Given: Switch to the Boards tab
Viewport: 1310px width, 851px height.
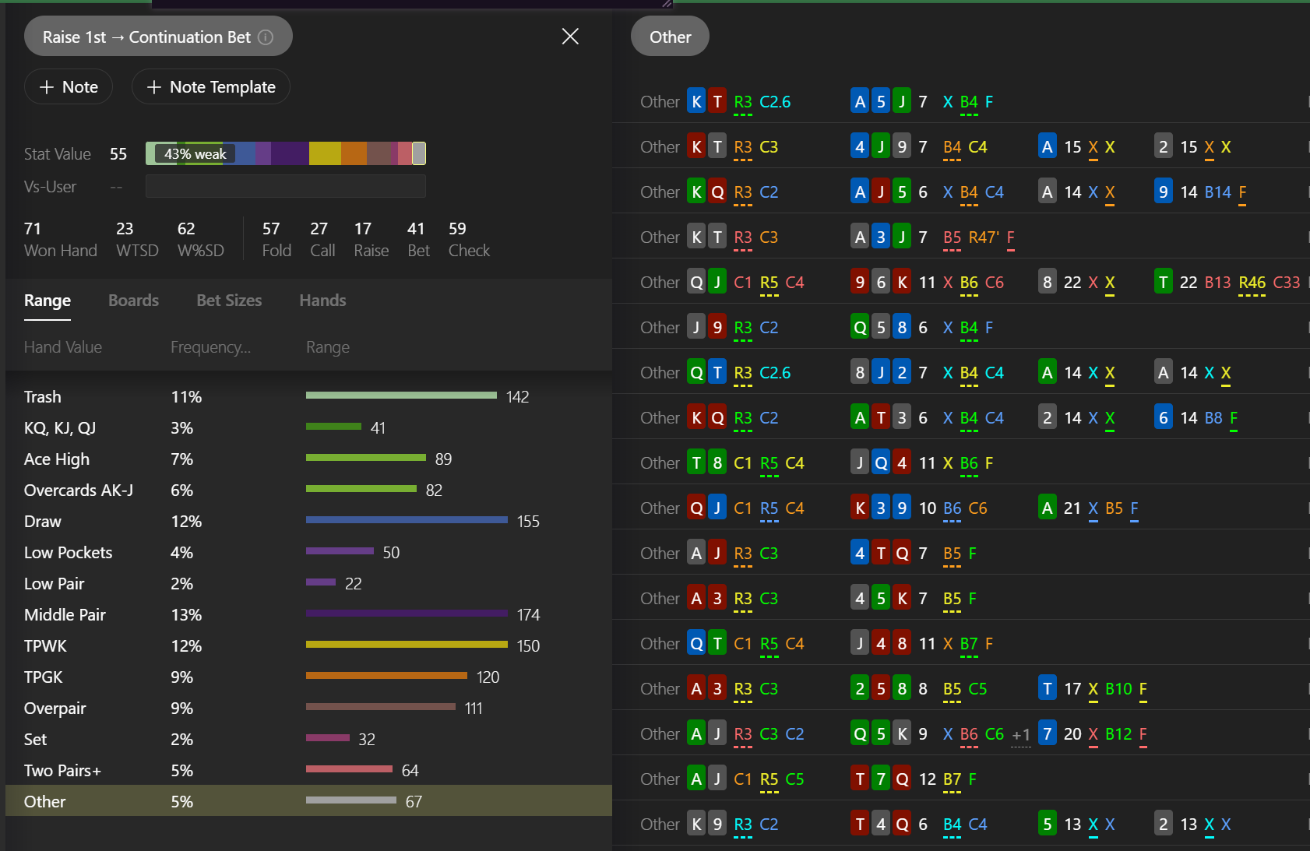Looking at the screenshot, I should coord(133,301).
